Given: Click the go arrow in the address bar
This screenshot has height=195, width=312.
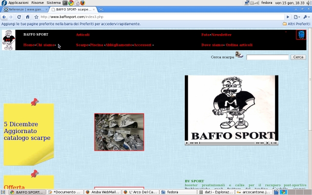Looking at the screenshot, I should point(288,17).
